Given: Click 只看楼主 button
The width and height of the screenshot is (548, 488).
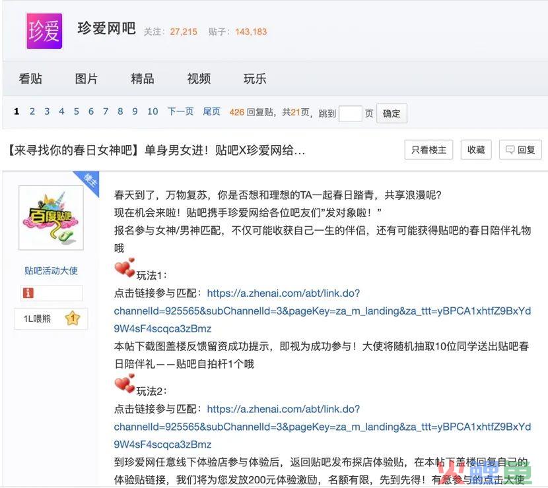Looking at the screenshot, I should coord(428,150).
